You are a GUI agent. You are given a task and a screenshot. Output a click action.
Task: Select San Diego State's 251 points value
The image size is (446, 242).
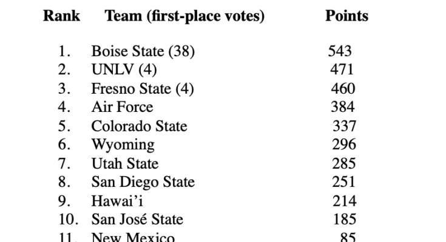(343, 182)
